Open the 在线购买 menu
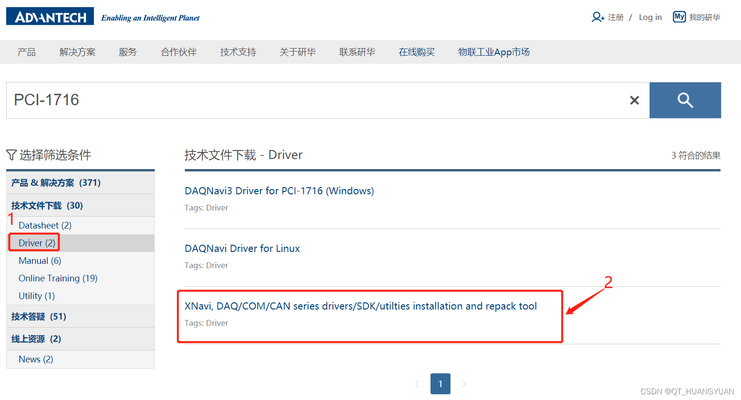741x400 pixels. click(417, 52)
